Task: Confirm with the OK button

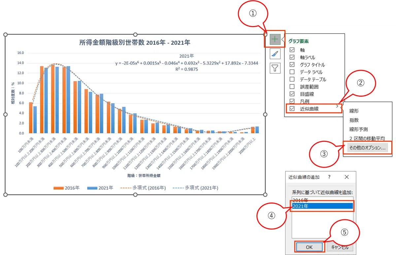Action: (x=309, y=247)
